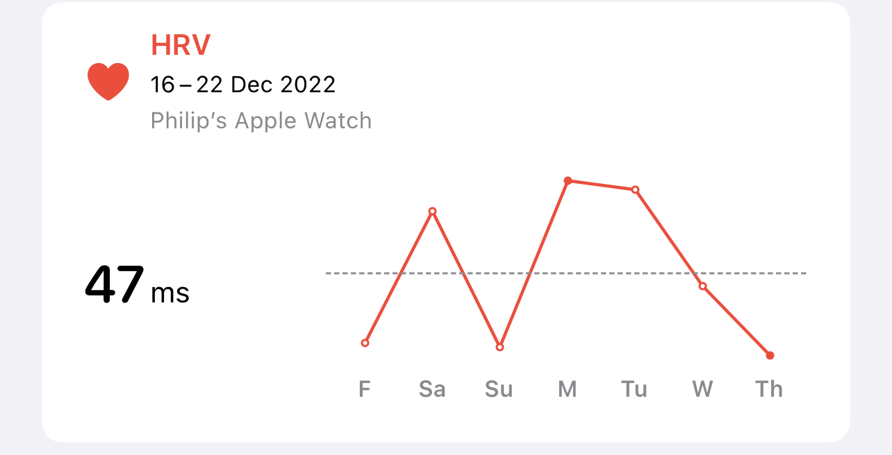Screen dimensions: 892x455
Task: Tap the Sa day axis label
Action: pyautogui.click(x=432, y=389)
